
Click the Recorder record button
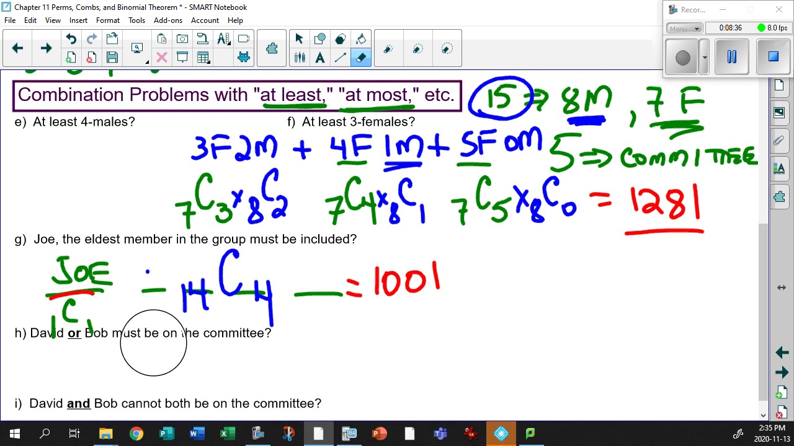pyautogui.click(x=682, y=58)
